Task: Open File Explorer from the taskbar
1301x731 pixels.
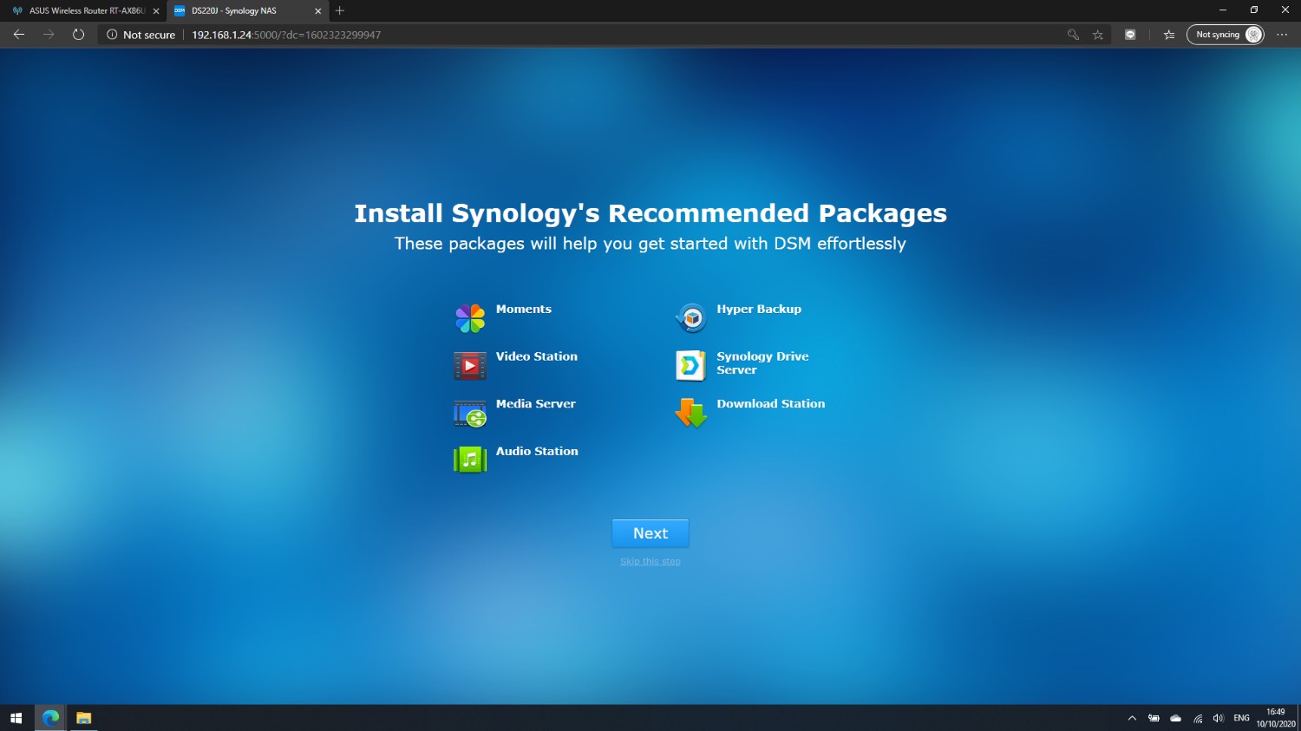Action: coord(83,718)
